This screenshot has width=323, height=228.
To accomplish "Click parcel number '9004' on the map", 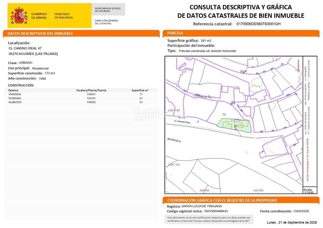I will tap(243, 71).
